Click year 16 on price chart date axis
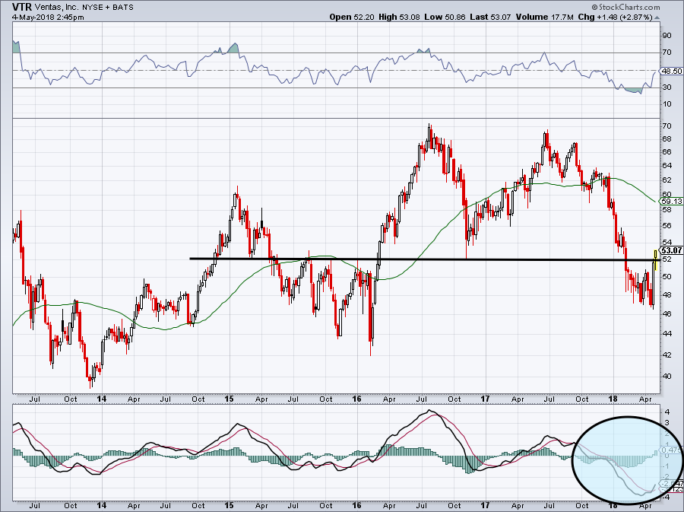This screenshot has width=684, height=512. point(357,399)
